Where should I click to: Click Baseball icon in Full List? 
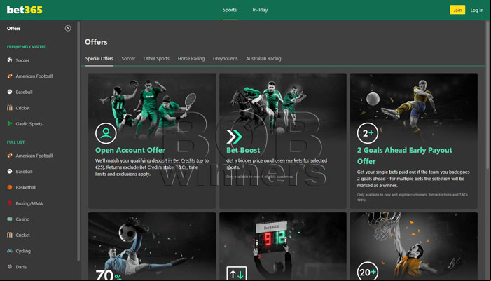click(10, 172)
